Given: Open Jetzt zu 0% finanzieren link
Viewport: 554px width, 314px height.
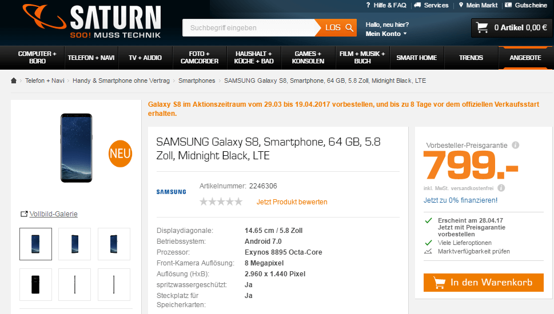Looking at the screenshot, I should point(460,200).
